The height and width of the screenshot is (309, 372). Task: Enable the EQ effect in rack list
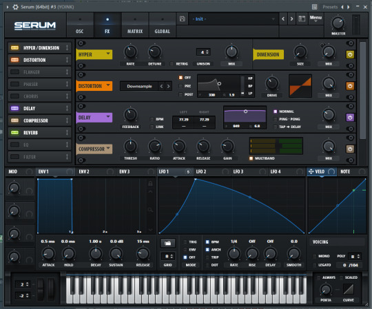(x=14, y=145)
